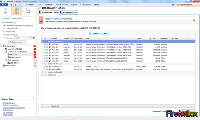
Task: Open the Set credentials link
Action: click(9, 113)
